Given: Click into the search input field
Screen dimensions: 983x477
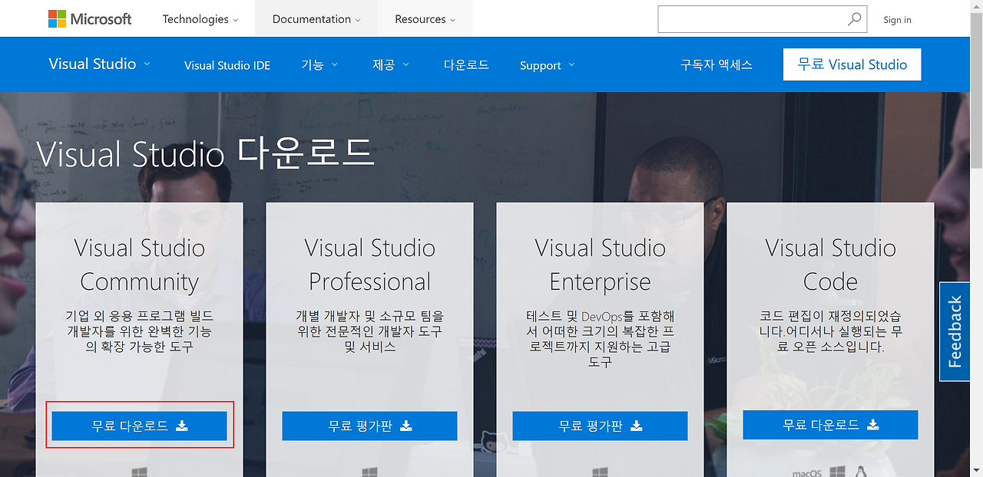Looking at the screenshot, I should pos(751,19).
